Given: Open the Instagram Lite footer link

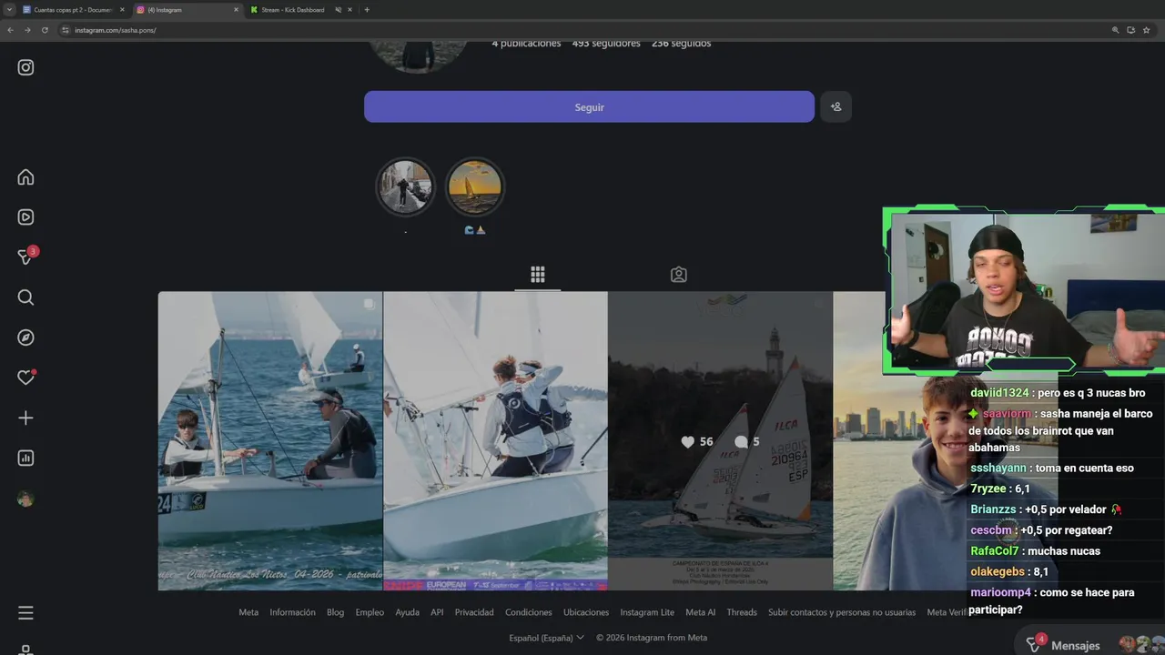Looking at the screenshot, I should click(x=647, y=612).
